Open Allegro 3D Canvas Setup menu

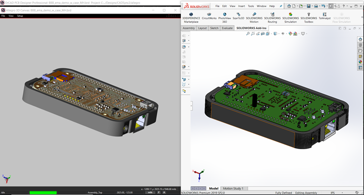pyautogui.click(x=20, y=16)
